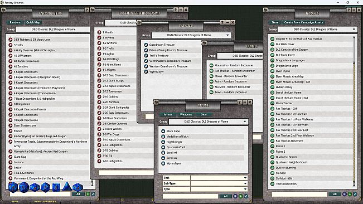Switch to the Weapons items tab
The image size is (363, 204).
click(x=186, y=114)
